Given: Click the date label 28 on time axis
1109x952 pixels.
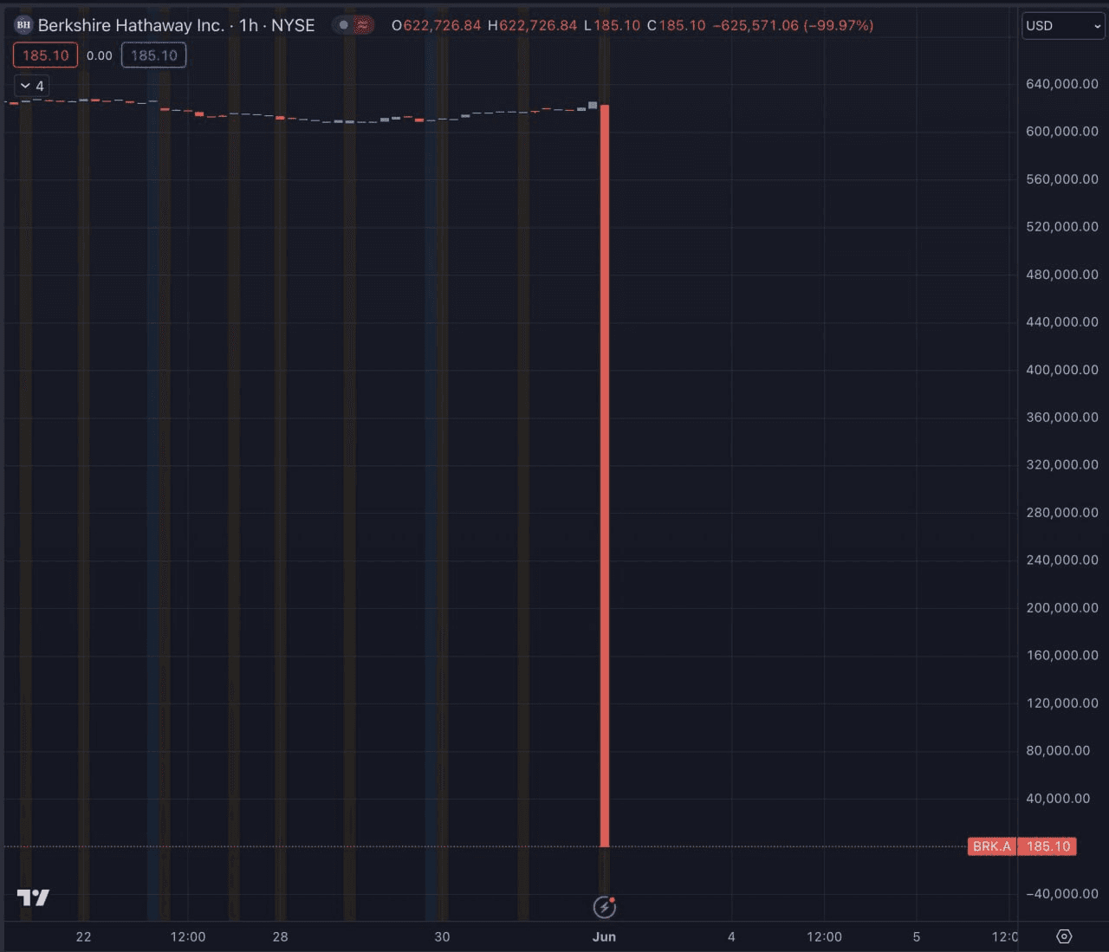Looking at the screenshot, I should [x=280, y=937].
